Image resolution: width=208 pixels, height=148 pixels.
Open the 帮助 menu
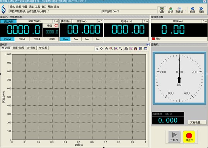(50, 7)
